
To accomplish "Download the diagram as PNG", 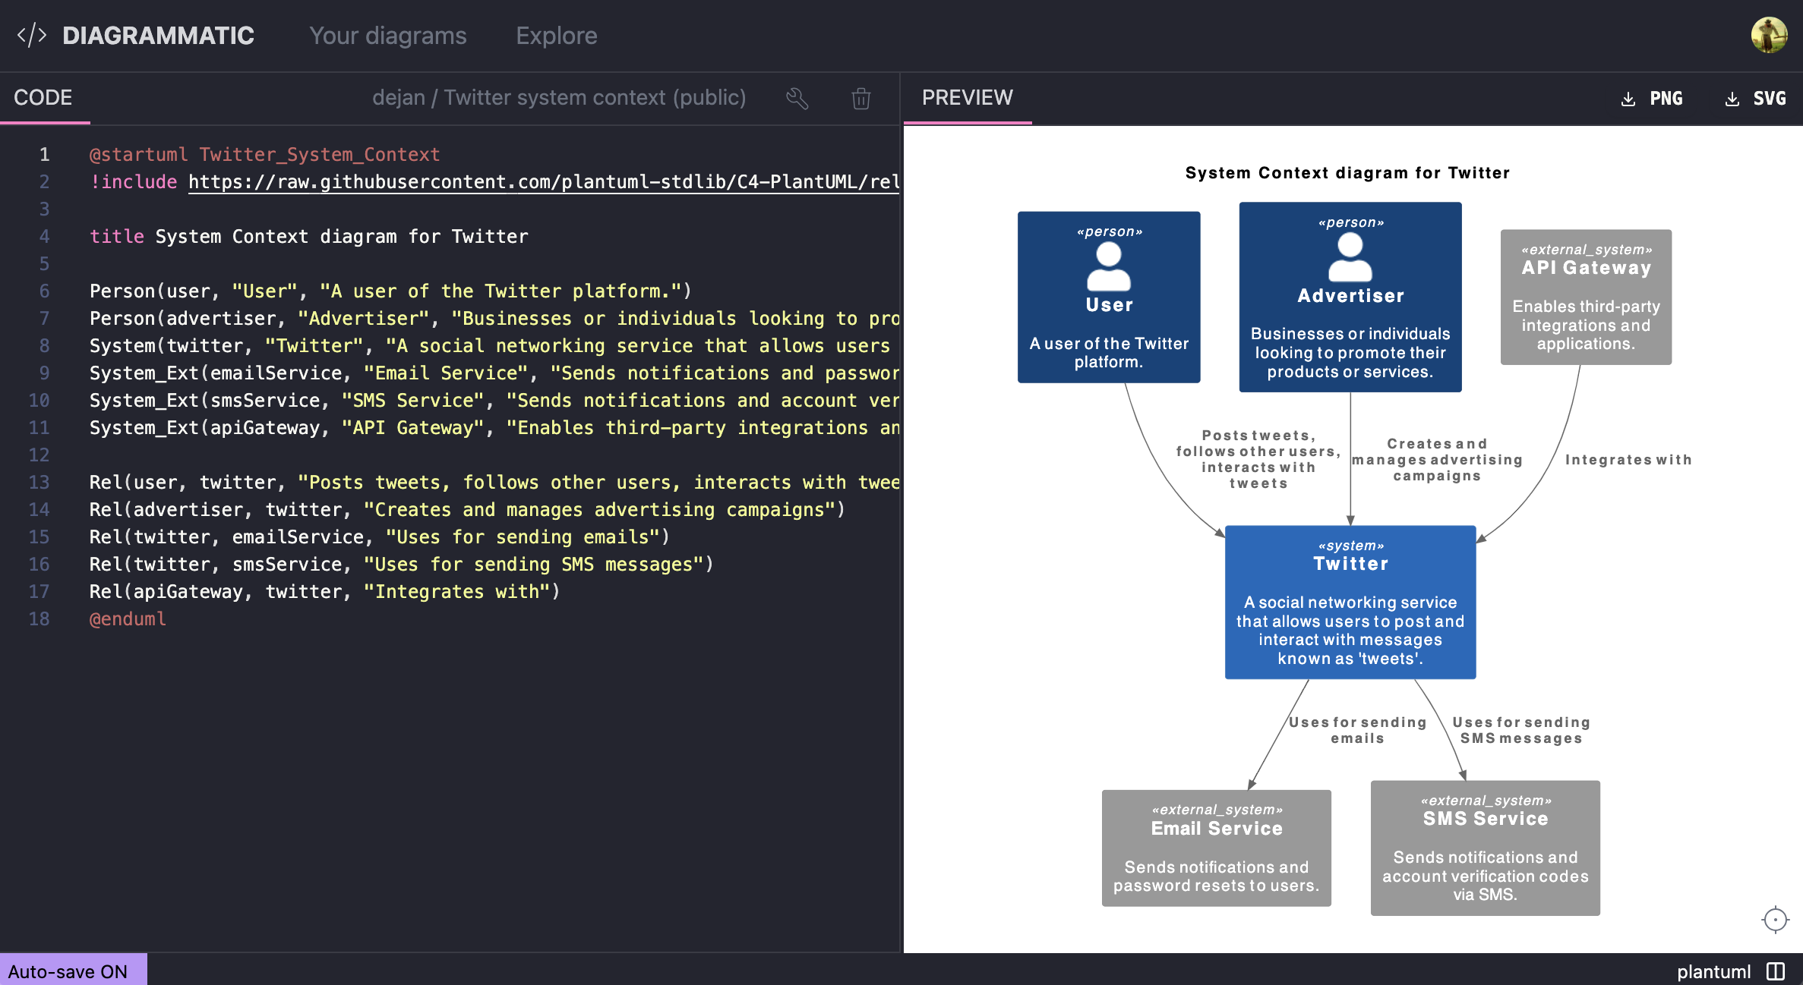I will (x=1652, y=99).
